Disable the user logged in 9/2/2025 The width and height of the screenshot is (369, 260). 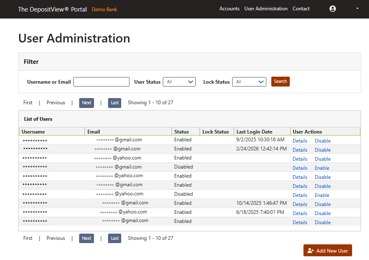[x=323, y=141]
